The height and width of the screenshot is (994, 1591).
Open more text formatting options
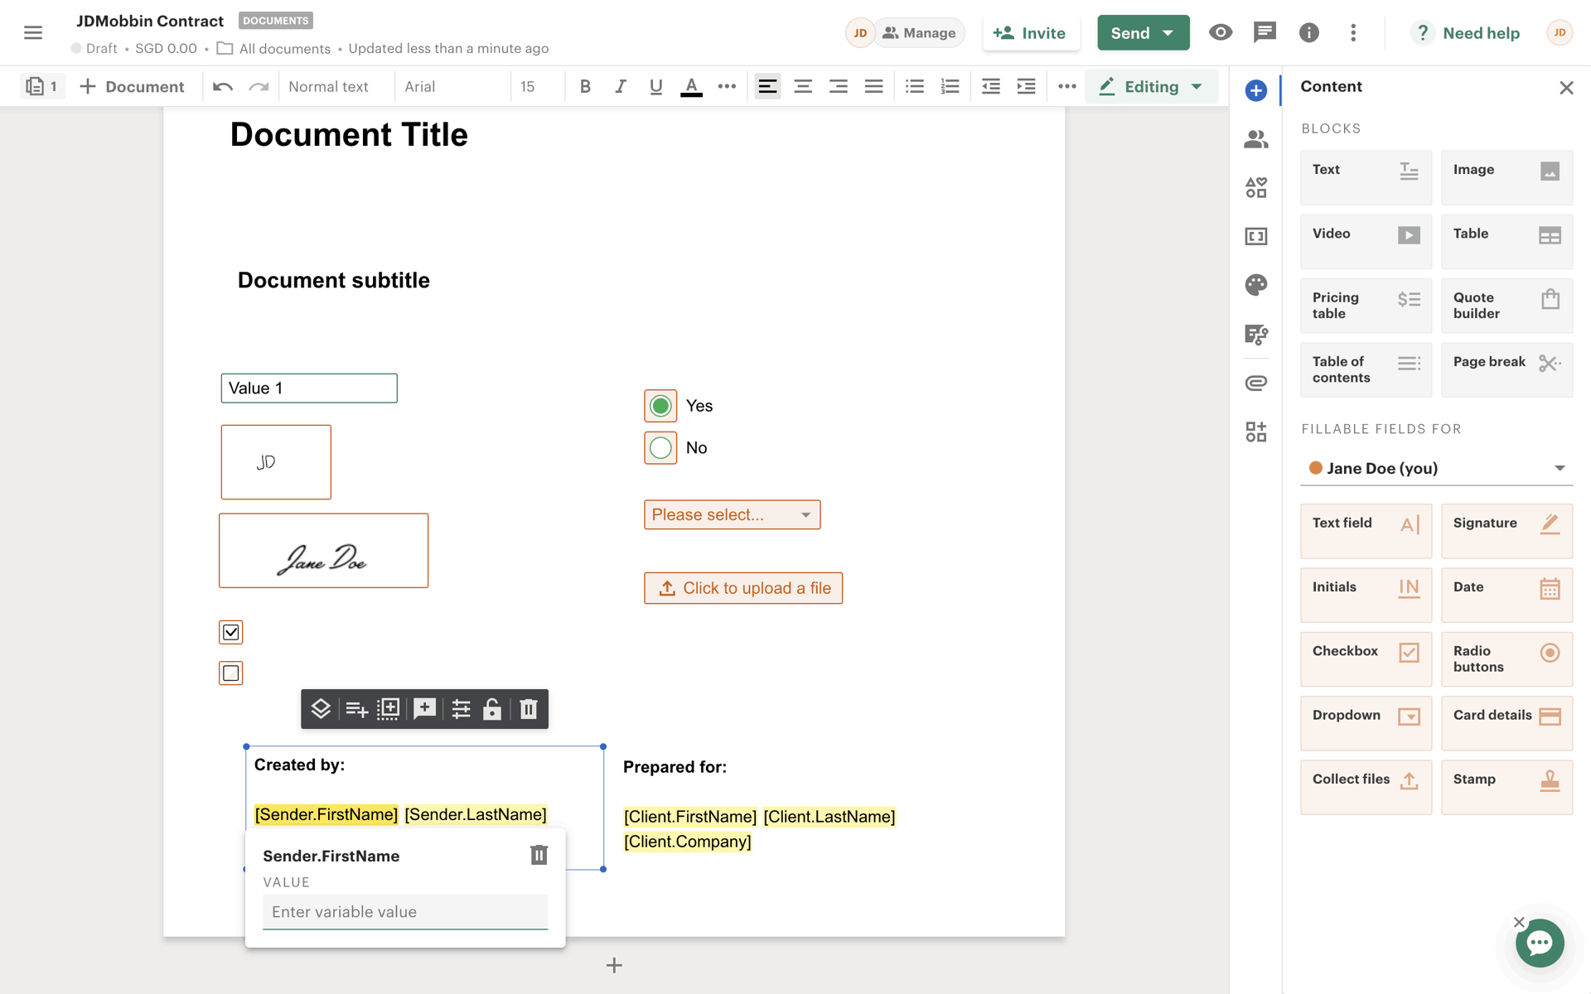point(727,86)
